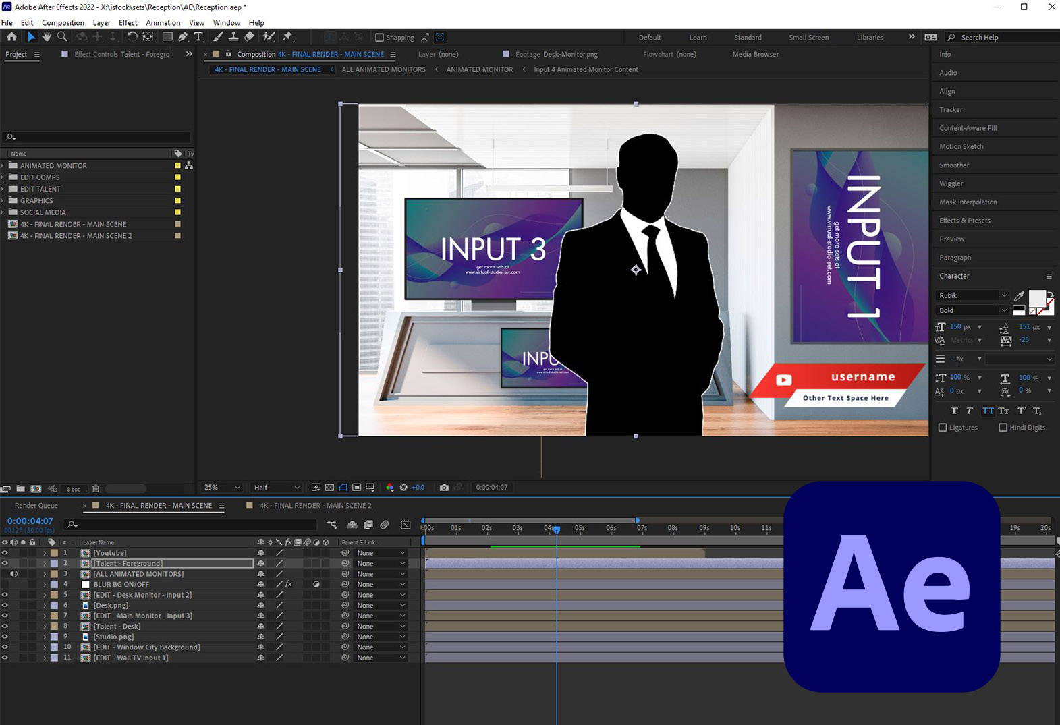Open the Tracker panel
This screenshot has width=1060, height=725.
(951, 109)
